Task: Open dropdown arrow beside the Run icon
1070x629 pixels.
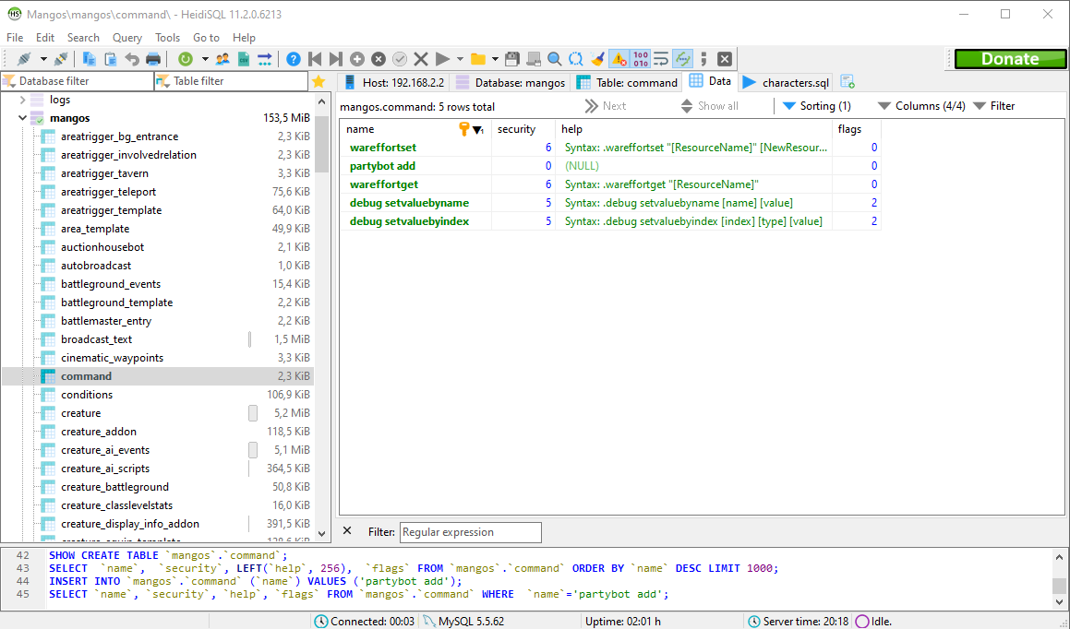Action: [x=460, y=59]
